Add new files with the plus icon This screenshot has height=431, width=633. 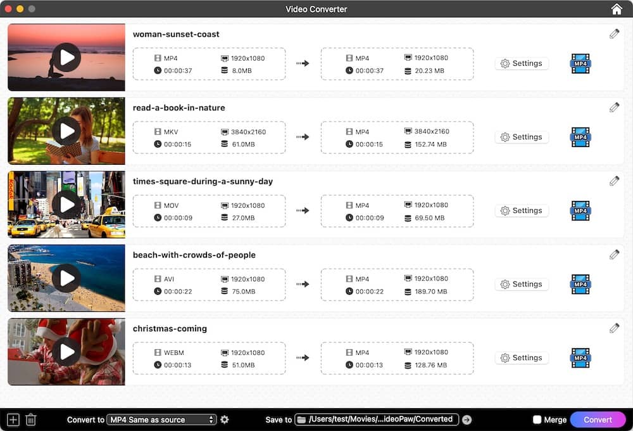[x=11, y=419]
